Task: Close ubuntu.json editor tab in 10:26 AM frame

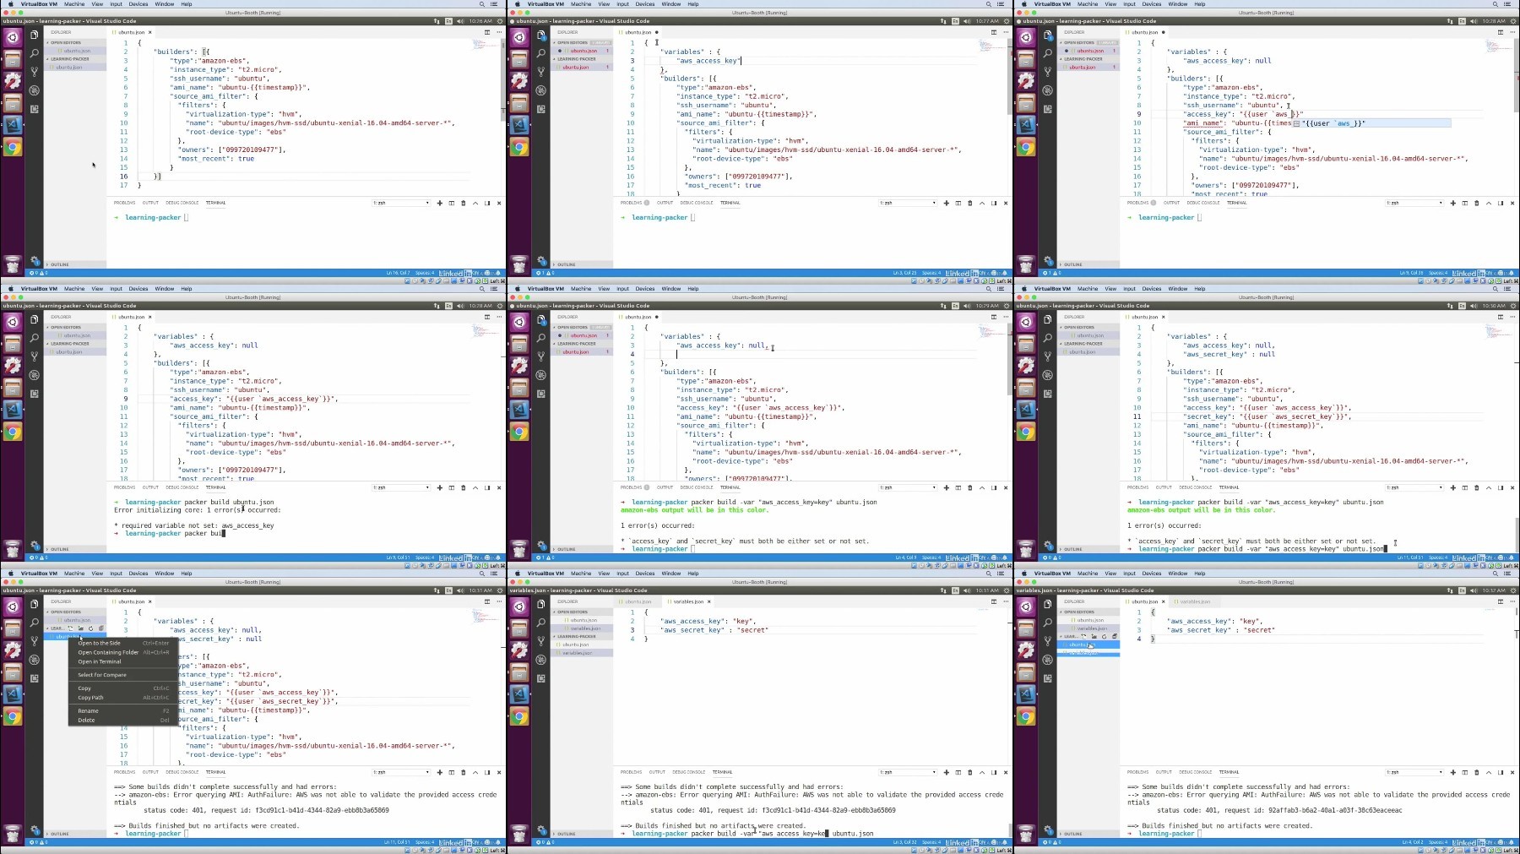Action: point(150,32)
